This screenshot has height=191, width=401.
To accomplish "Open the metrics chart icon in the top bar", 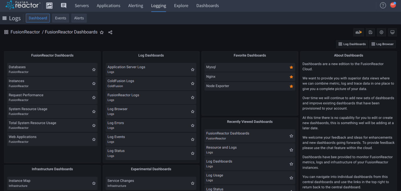I will (x=49, y=5).
